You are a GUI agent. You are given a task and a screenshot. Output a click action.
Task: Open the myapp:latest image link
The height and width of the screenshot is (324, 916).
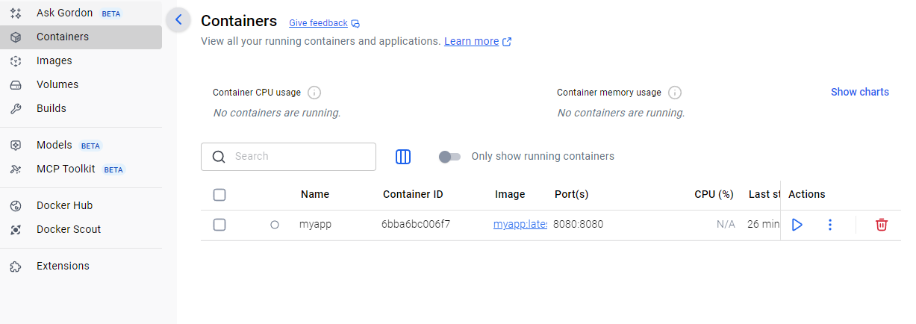[520, 224]
